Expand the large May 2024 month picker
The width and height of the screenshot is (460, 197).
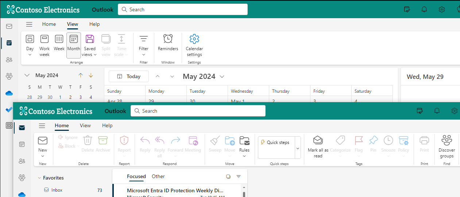[x=204, y=76]
